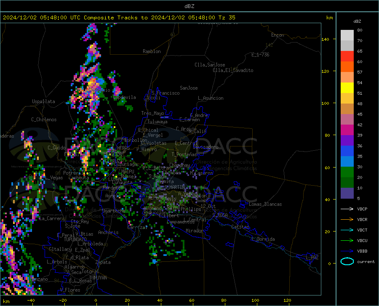Select the green 20 dBZ color swatch
The height and width of the screenshot is (306, 379).
click(x=347, y=172)
